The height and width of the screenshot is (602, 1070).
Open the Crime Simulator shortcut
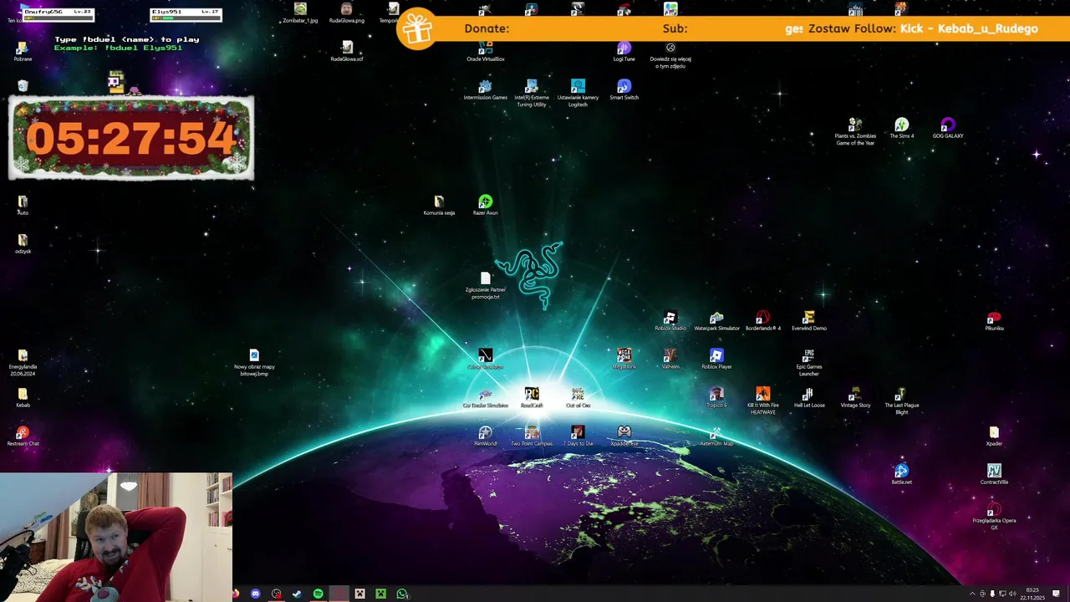pyautogui.click(x=485, y=360)
